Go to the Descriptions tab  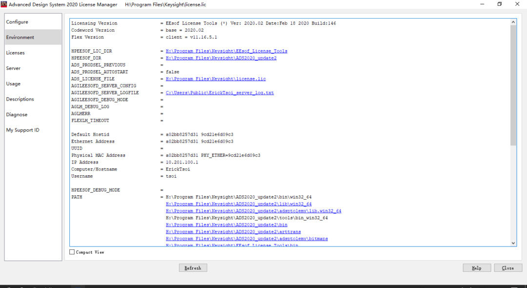20,99
